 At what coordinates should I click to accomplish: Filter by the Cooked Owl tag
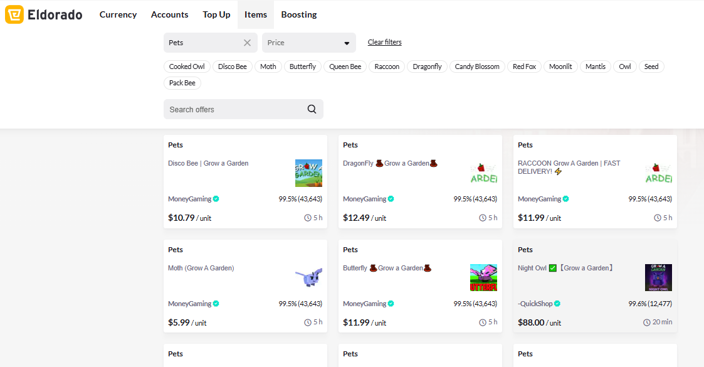point(187,66)
